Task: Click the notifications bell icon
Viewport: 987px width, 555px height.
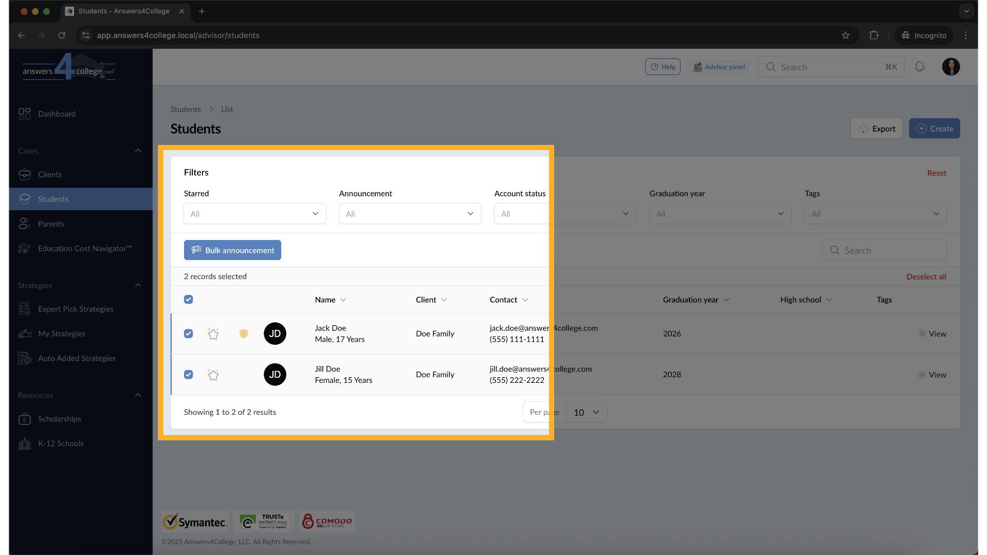Action: click(920, 67)
